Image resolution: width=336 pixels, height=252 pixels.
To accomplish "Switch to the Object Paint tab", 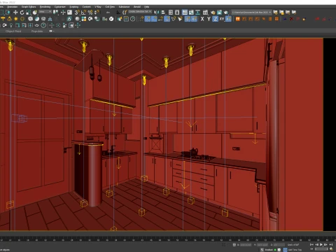I will point(13,31).
